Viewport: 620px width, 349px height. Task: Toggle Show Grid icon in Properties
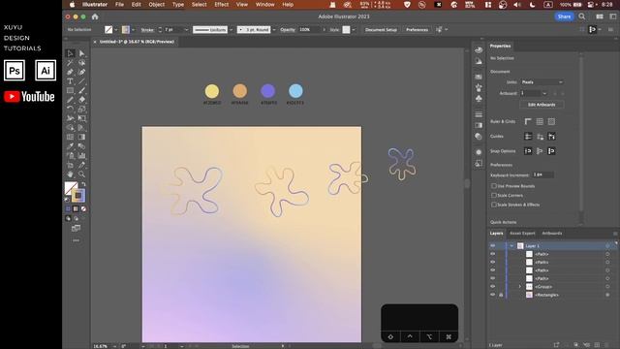(x=540, y=121)
